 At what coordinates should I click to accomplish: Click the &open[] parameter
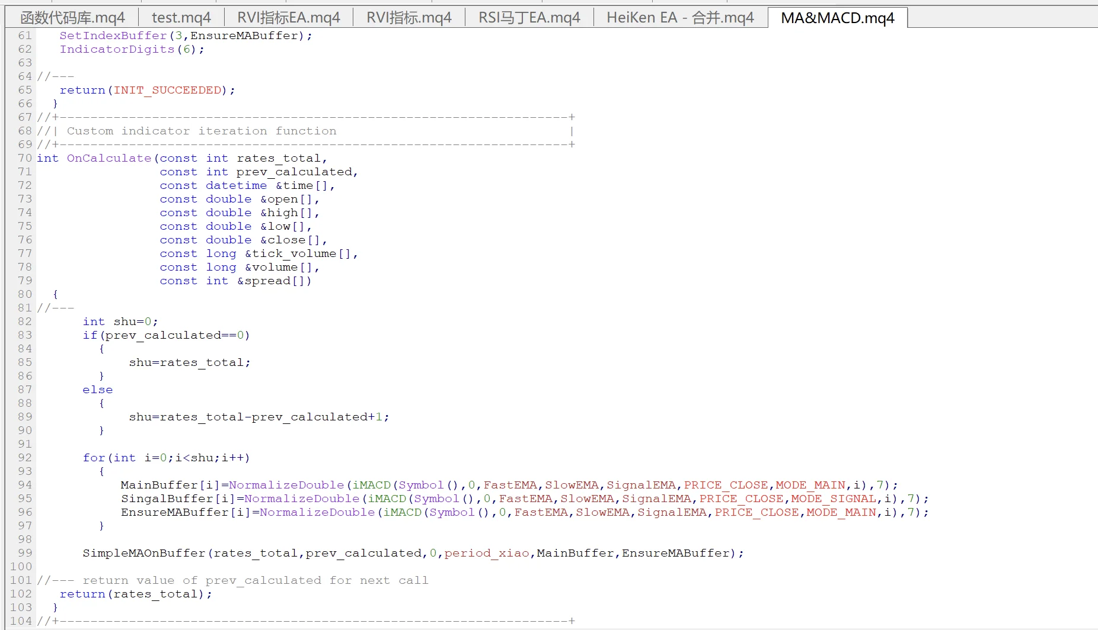coord(286,199)
